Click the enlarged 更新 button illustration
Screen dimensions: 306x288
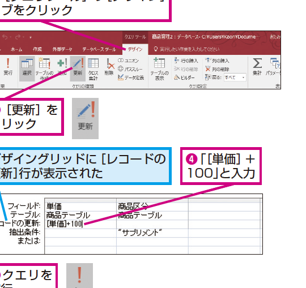(85, 118)
